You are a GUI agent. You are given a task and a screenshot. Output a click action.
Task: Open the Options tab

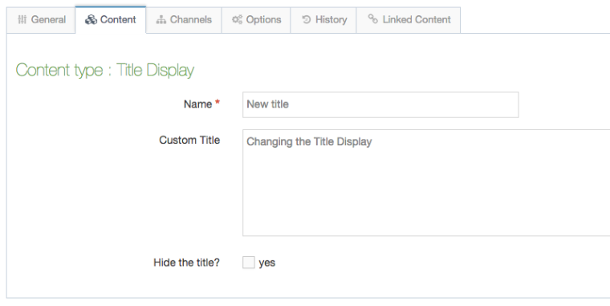tap(256, 20)
